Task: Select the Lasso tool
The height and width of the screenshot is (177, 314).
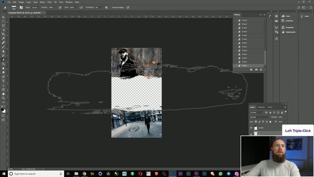Action: click(x=3, y=26)
